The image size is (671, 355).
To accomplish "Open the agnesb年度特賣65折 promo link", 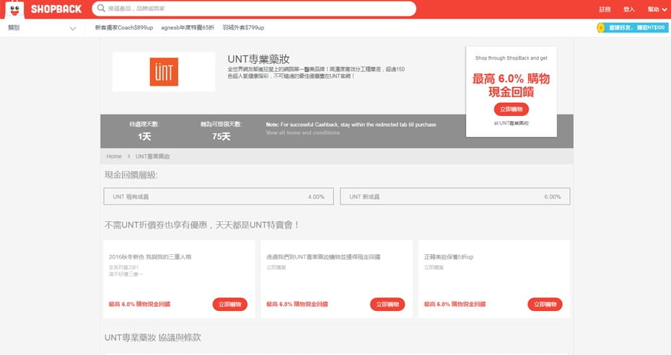I will pyautogui.click(x=188, y=27).
